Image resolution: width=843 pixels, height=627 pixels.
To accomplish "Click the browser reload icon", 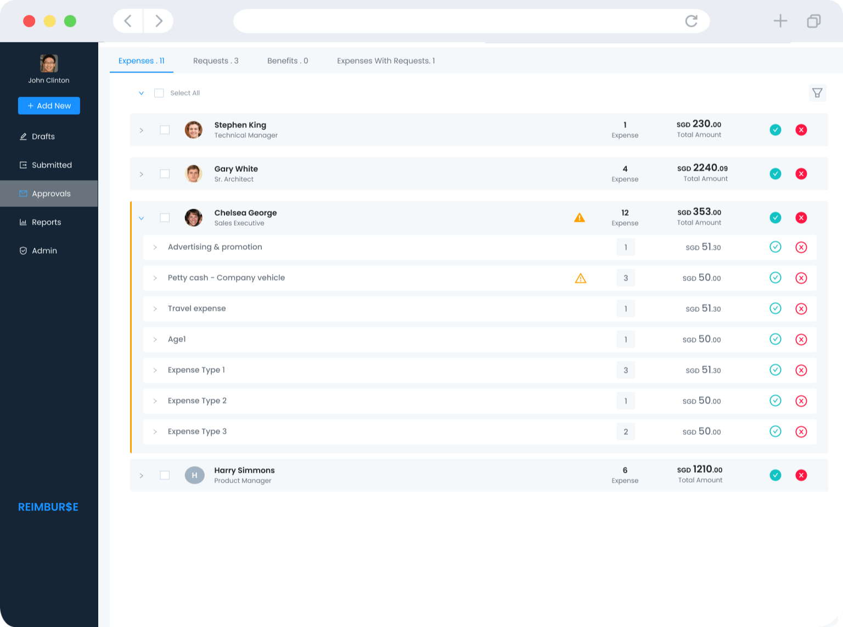I will tap(691, 21).
